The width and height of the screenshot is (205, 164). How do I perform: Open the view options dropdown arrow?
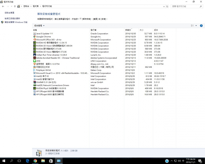[196, 26]
